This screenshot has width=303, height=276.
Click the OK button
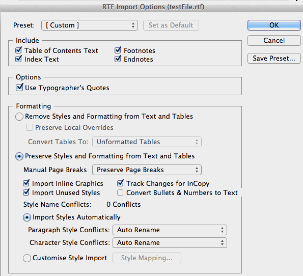[x=274, y=25]
